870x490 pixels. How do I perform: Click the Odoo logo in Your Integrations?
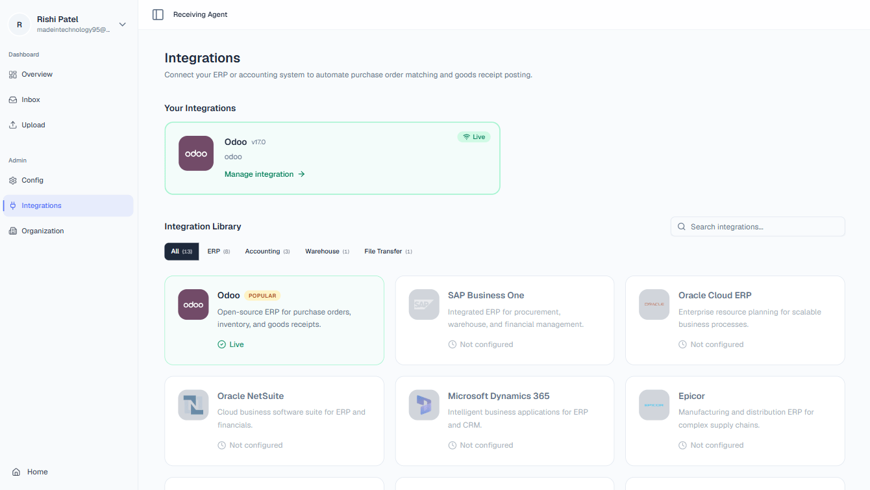point(196,153)
